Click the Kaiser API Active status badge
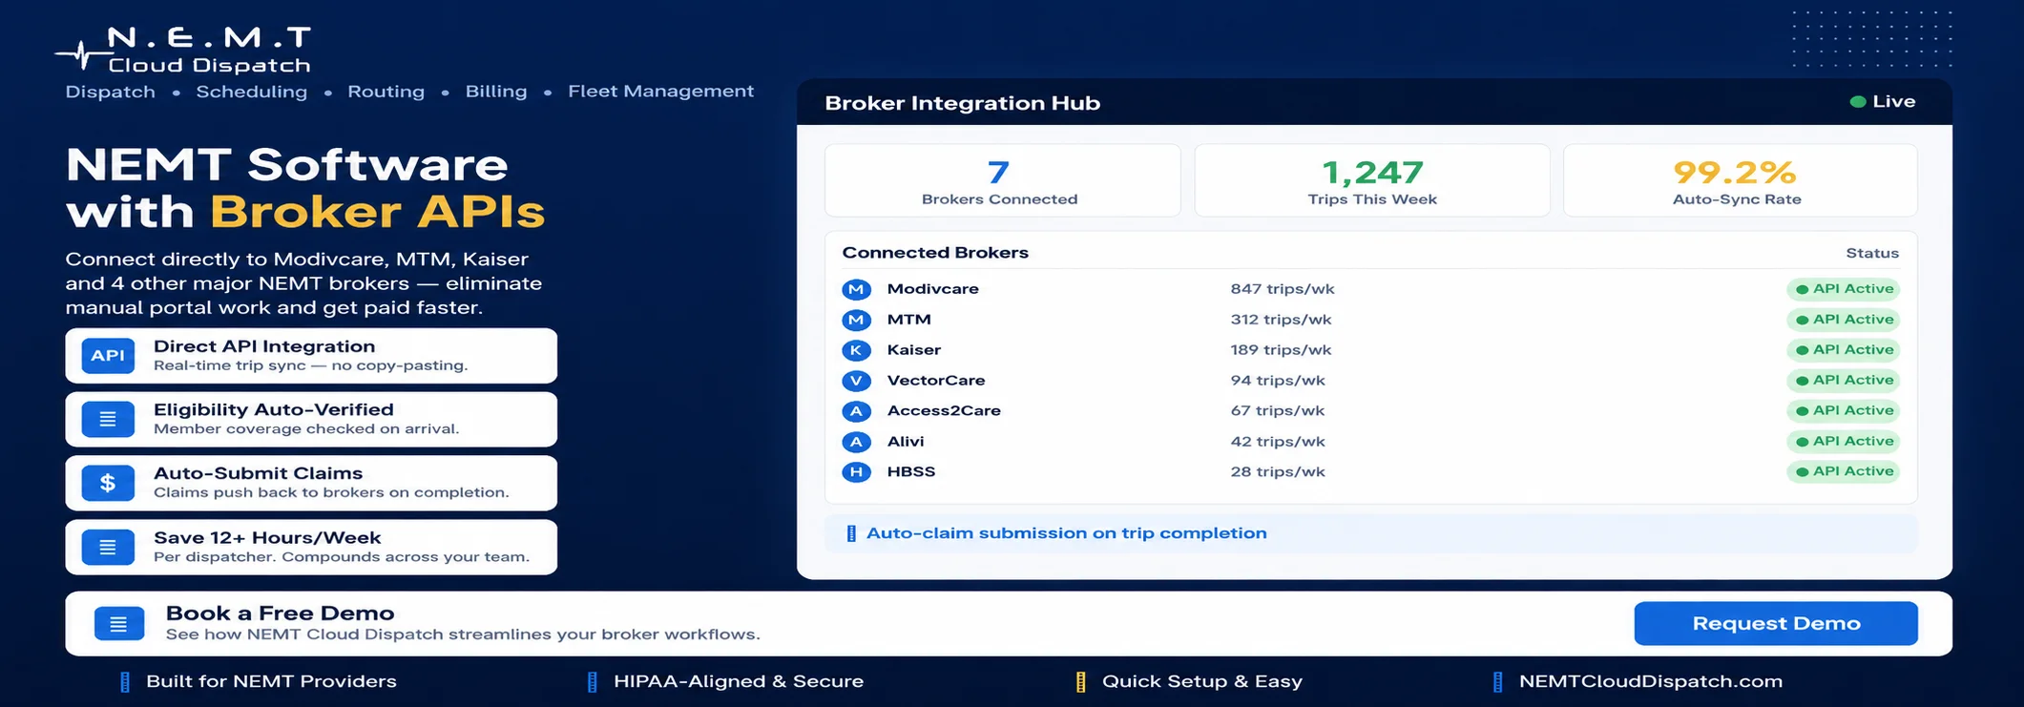The height and width of the screenshot is (707, 2024). click(x=1844, y=350)
